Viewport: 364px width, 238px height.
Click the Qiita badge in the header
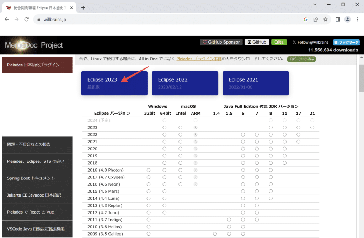(279, 42)
